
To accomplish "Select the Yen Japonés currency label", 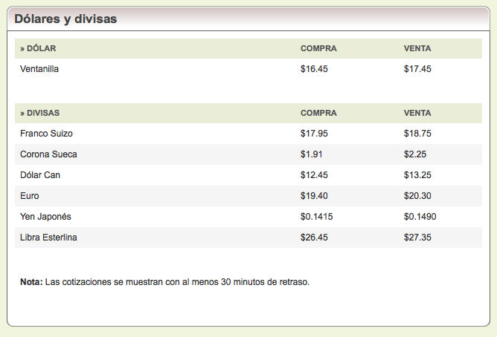I will (46, 216).
